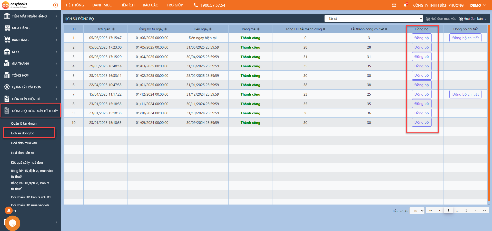The height and width of the screenshot is (231, 492).
Task: Click the vertical table scrollbar
Action: click(489, 113)
